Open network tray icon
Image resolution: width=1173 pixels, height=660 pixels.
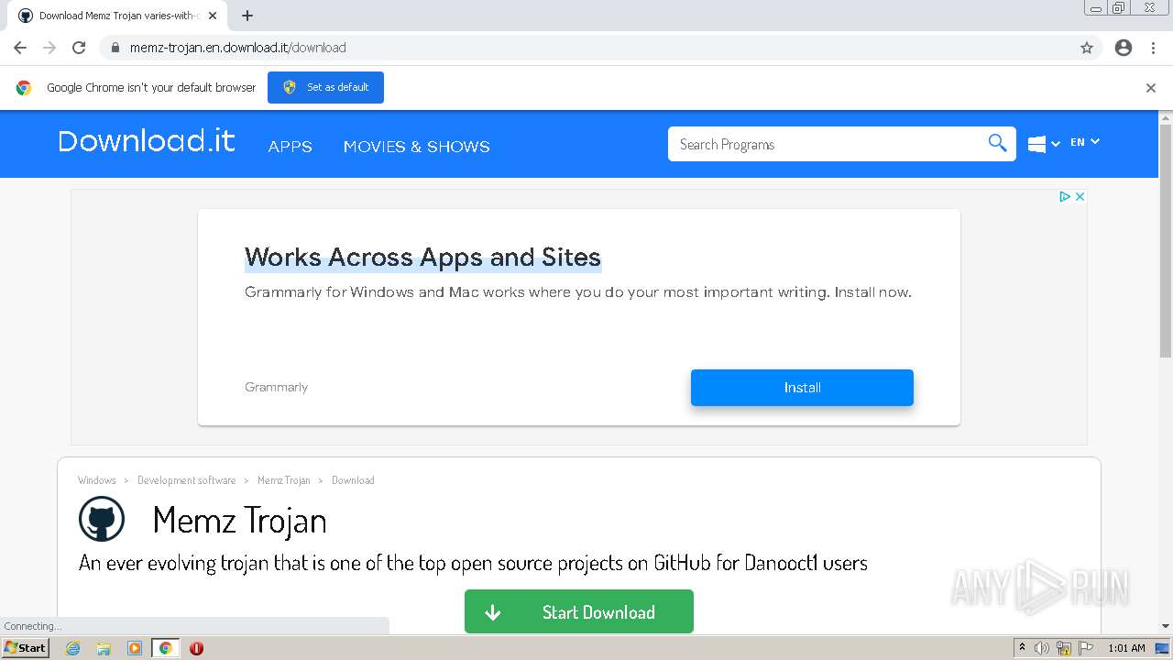[1064, 648]
